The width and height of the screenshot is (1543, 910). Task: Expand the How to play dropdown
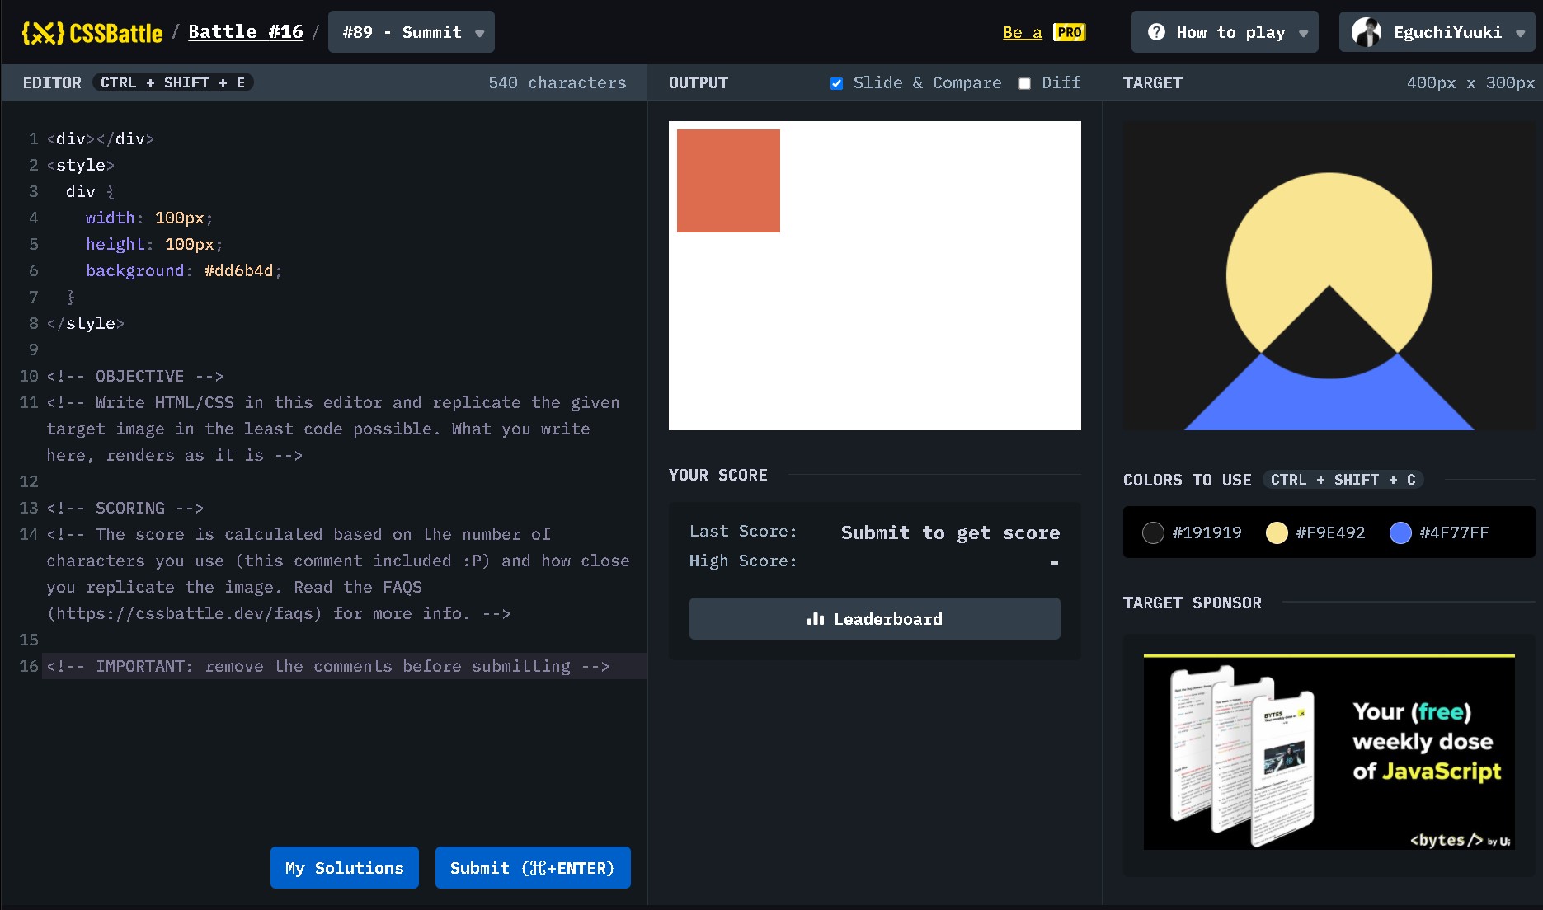coord(1225,32)
